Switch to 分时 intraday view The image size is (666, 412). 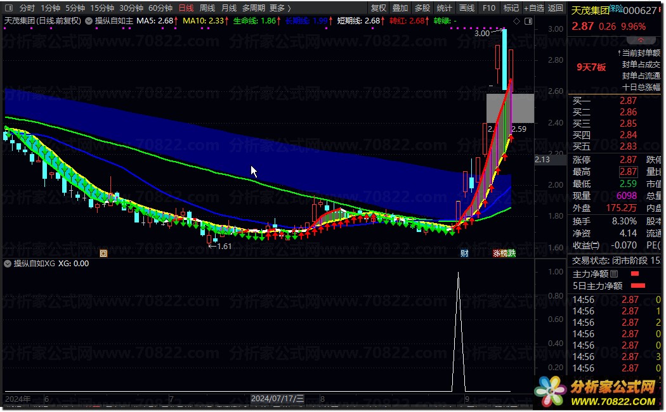[27, 8]
